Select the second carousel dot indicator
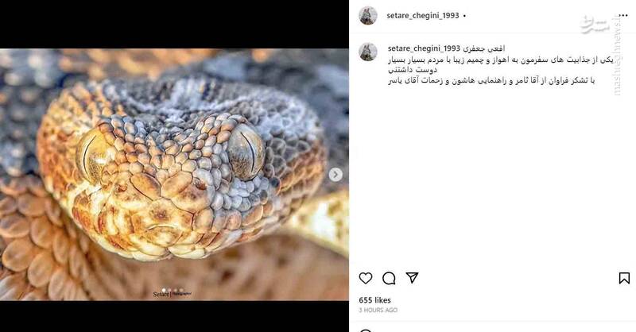Viewport: 636px width, 332px height. tap(169, 290)
